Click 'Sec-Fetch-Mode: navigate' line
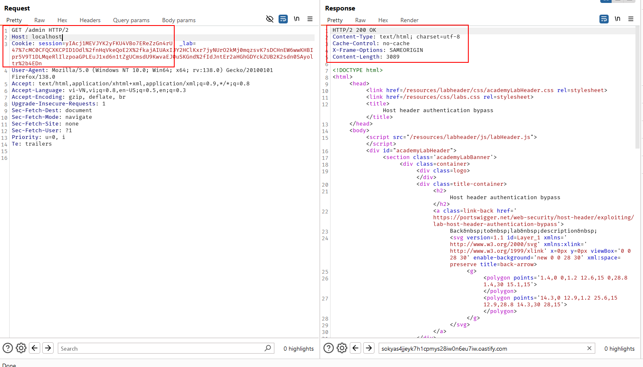 [x=52, y=117]
